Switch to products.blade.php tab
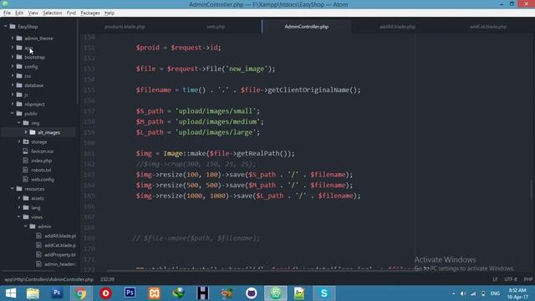535x301 pixels. point(125,27)
